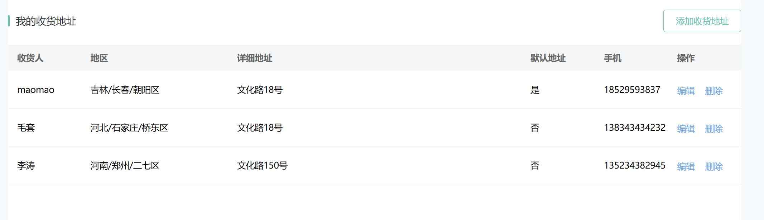Delete 李涛's address row
The height and width of the screenshot is (220, 764).
coord(713,166)
